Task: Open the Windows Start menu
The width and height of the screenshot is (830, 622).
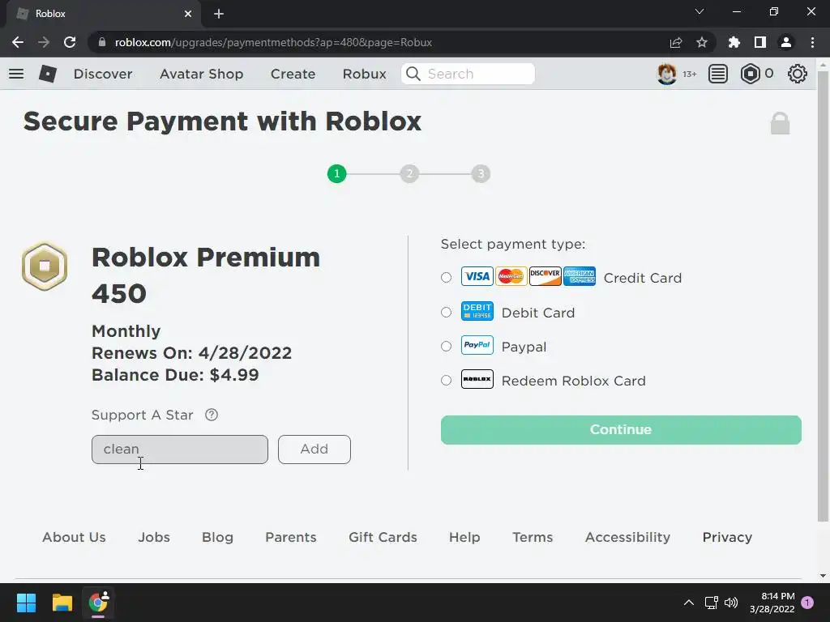Action: tap(26, 603)
